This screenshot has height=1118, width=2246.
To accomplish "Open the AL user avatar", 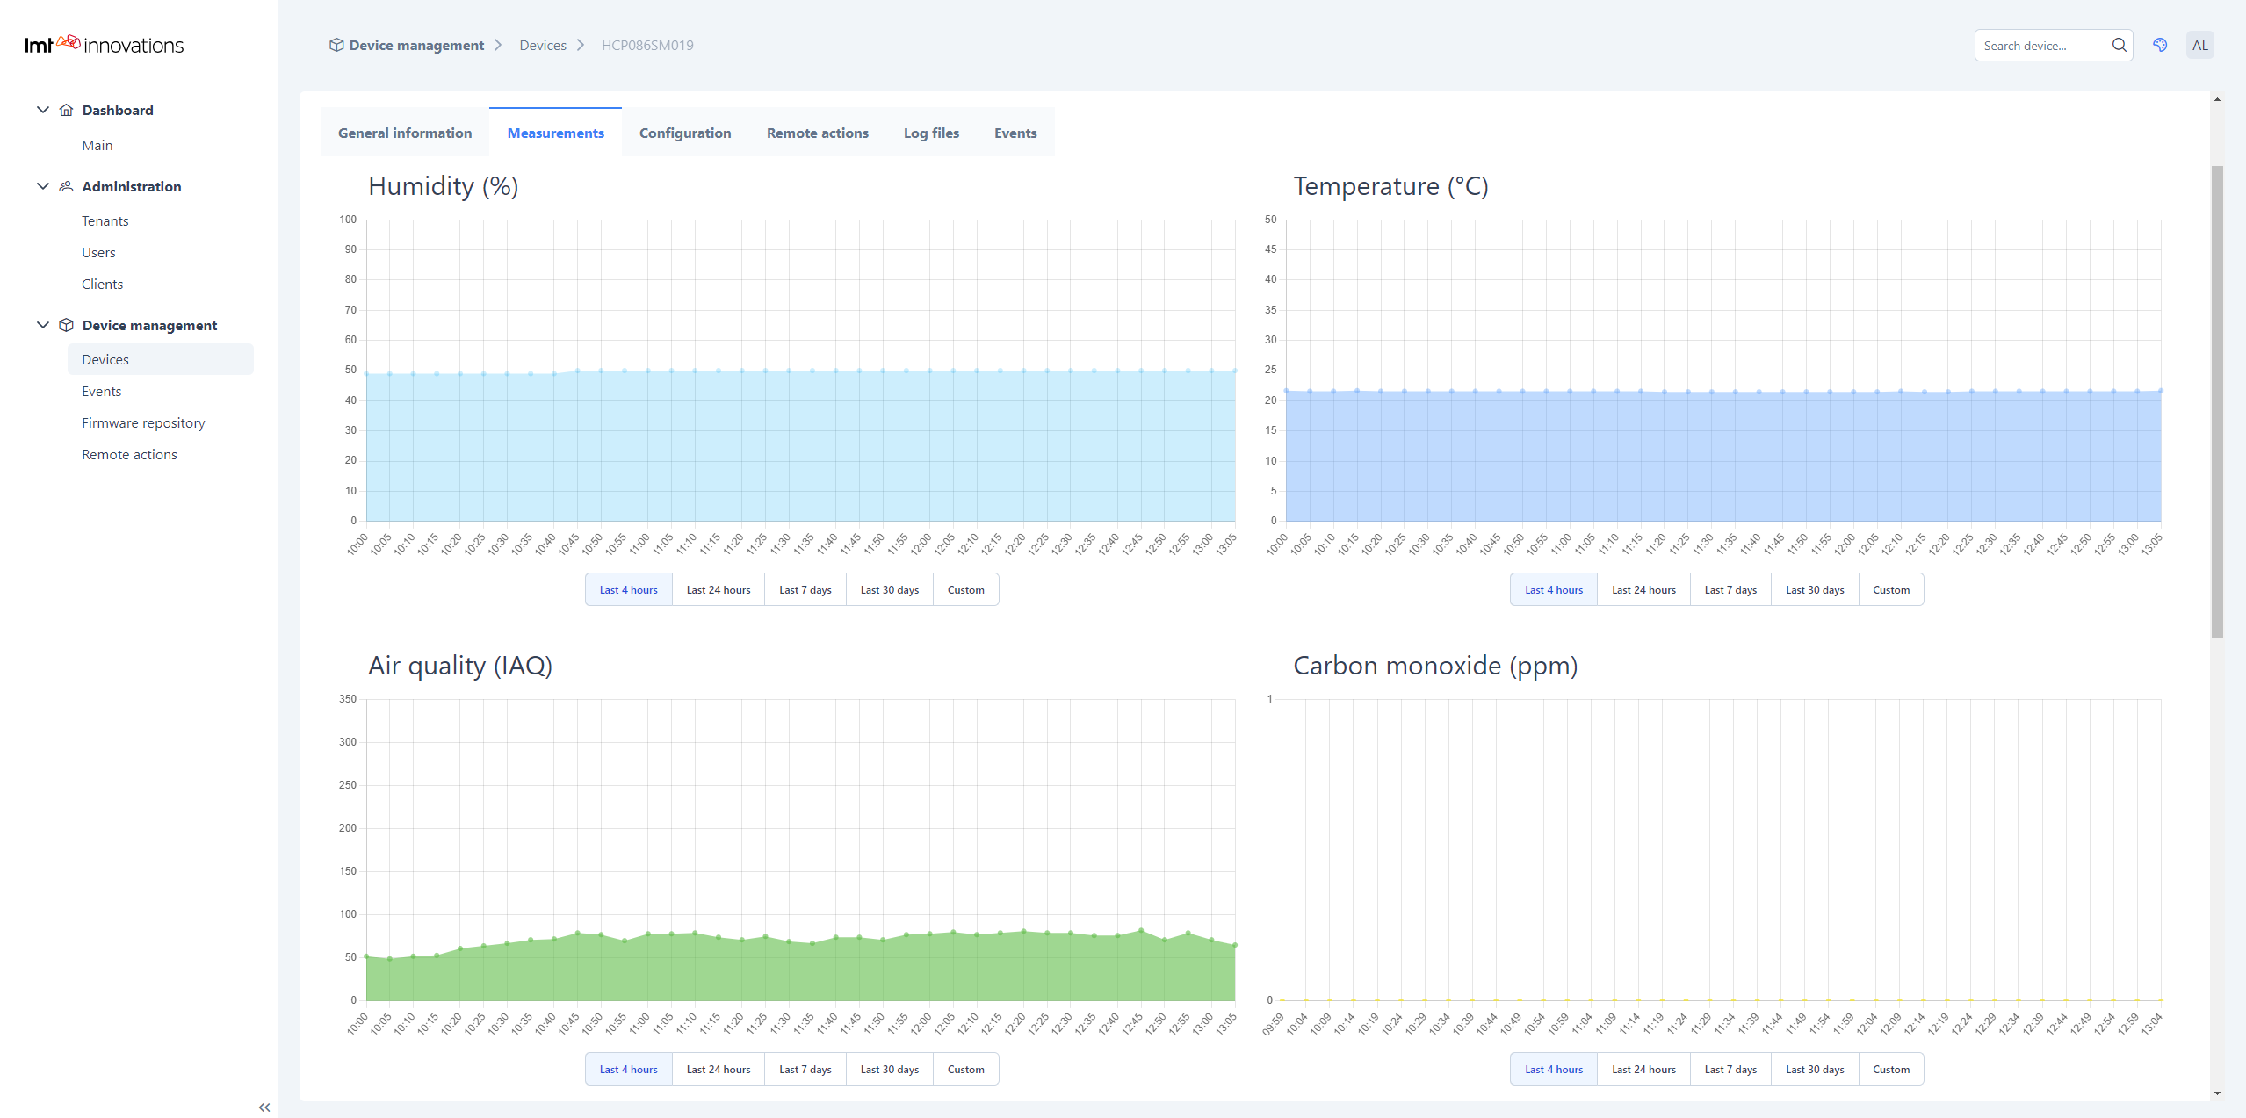I will click(x=2200, y=45).
